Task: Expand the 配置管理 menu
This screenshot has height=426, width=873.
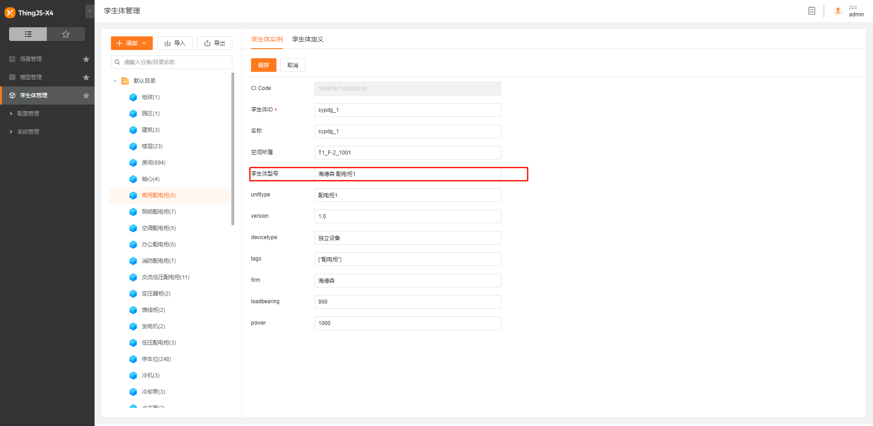Action: 28,114
